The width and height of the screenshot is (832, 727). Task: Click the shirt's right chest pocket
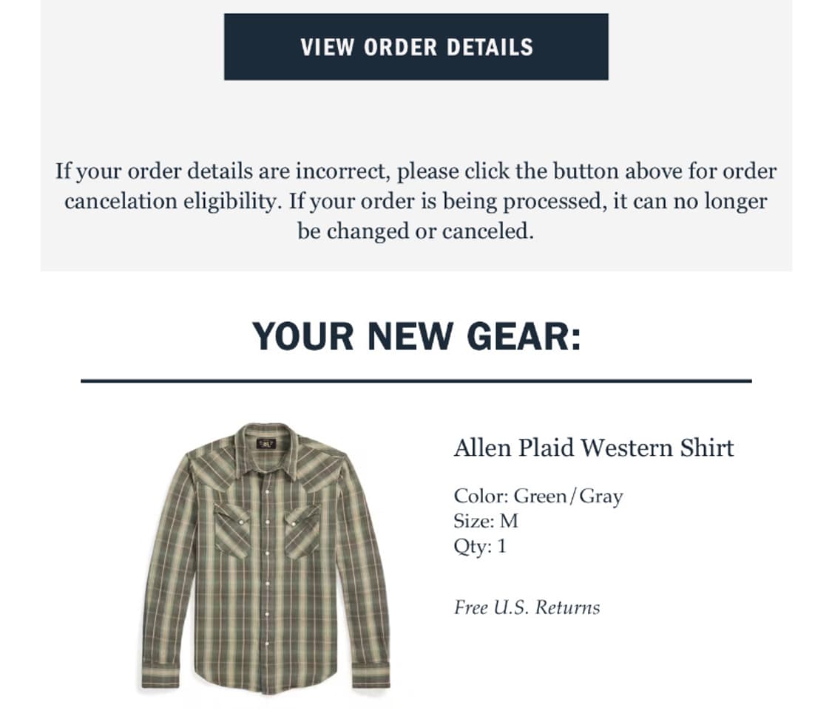click(x=302, y=529)
